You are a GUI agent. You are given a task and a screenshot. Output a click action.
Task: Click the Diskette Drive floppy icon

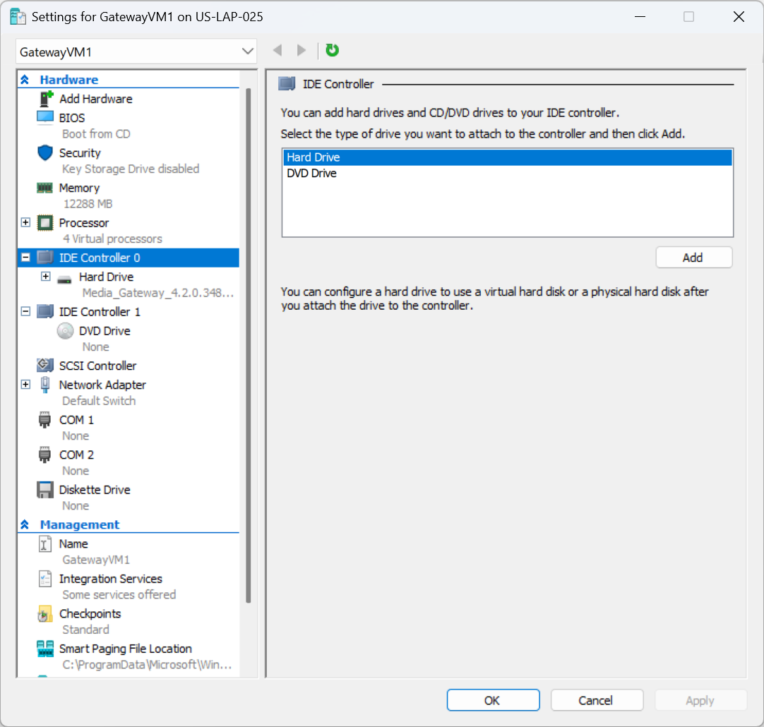44,490
